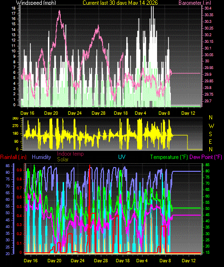Viewport: 224px width, 267px height.
Task: Select the UV legend label
Action: point(122,157)
